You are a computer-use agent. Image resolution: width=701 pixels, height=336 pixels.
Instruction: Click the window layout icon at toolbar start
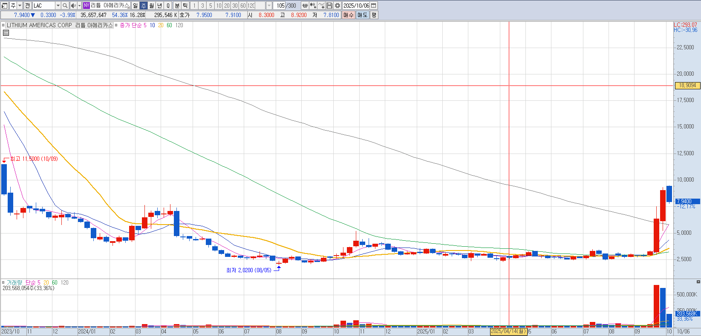click(5, 6)
